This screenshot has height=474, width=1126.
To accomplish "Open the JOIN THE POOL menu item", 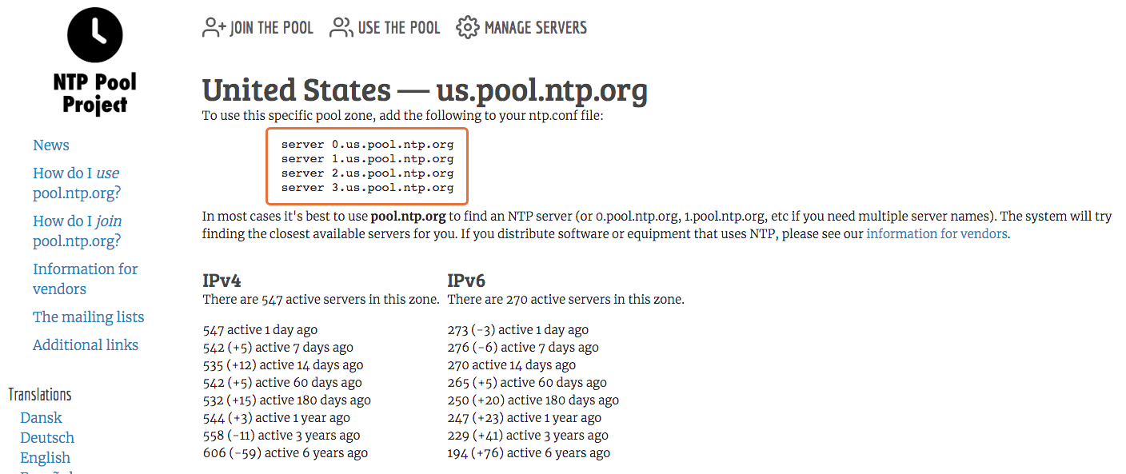I will 258,28.
